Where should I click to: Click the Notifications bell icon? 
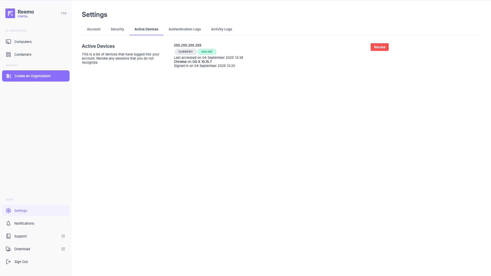(8, 223)
